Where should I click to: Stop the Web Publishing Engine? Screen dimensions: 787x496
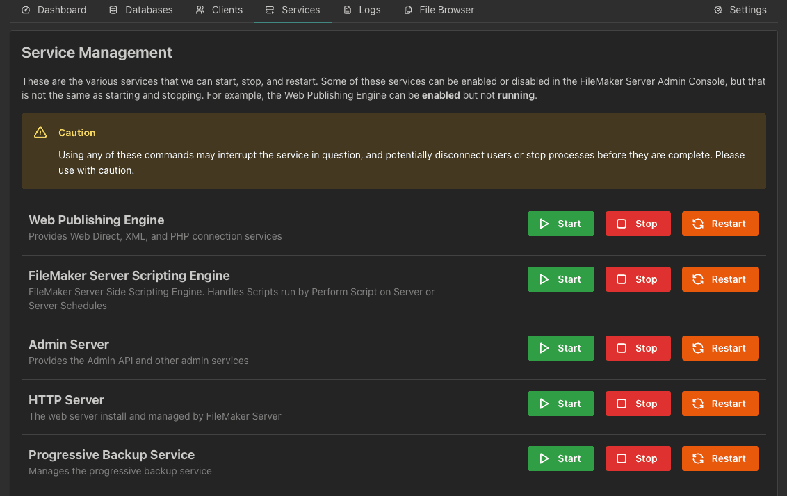click(638, 224)
